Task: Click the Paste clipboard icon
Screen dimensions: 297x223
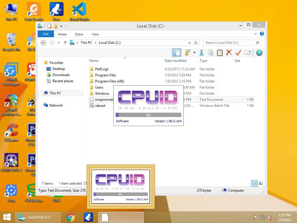Action: pyautogui.click(x=220, y=53)
